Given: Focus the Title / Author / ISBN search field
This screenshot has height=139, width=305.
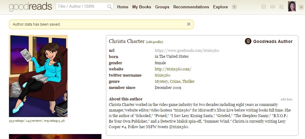Looking at the screenshot, I should pos(81,7).
